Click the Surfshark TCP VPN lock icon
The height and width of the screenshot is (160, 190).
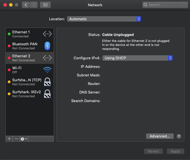pyautogui.click(x=47, y=82)
